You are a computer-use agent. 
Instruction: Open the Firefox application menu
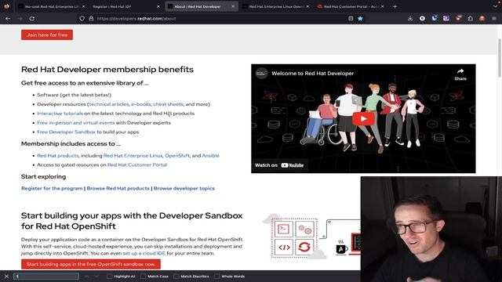tap(494, 19)
